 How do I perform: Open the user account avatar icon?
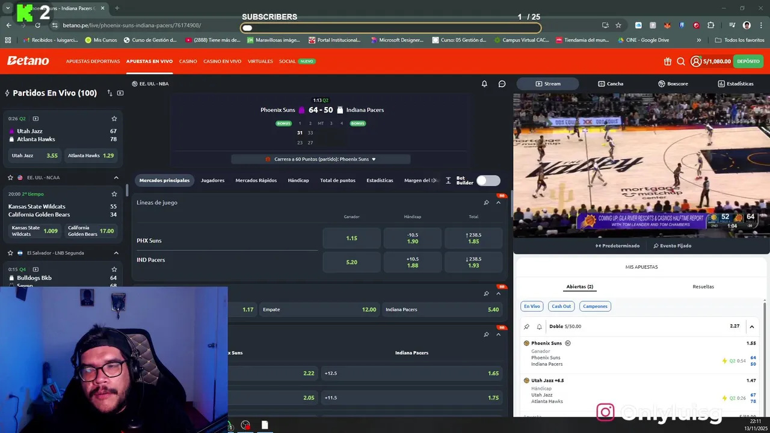pyautogui.click(x=696, y=61)
